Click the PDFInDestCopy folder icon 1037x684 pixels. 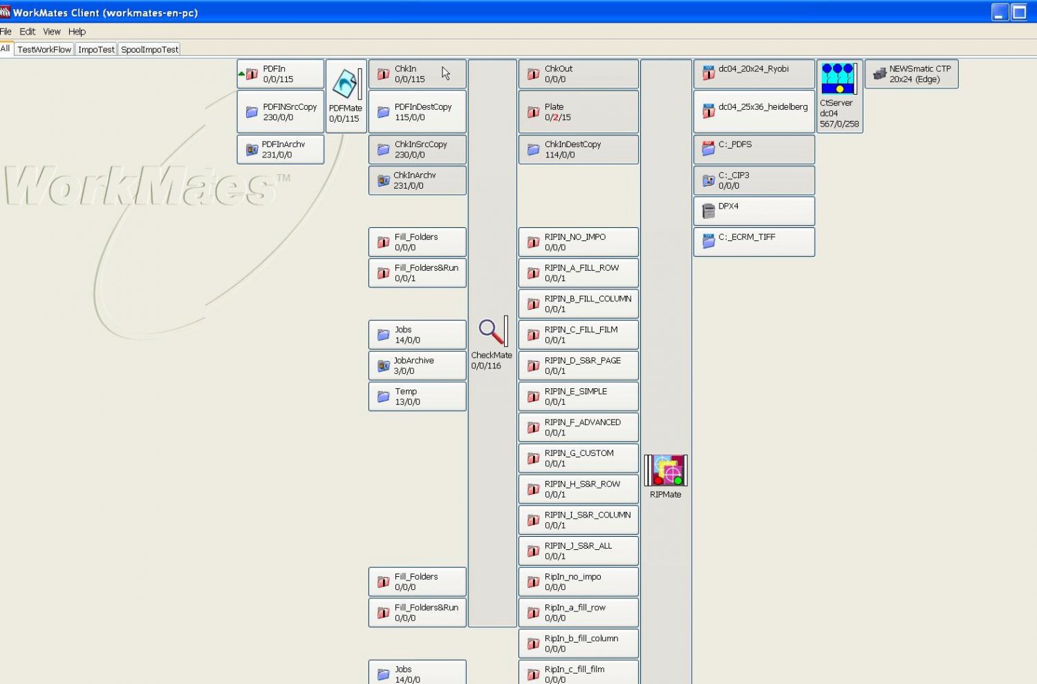coord(384,112)
